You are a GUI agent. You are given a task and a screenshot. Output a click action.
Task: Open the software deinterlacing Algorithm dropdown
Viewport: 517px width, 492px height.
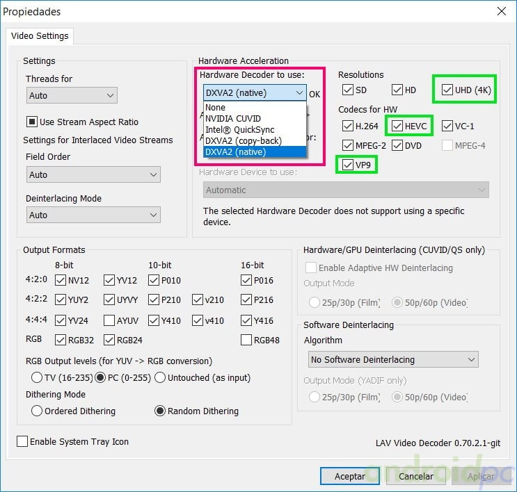pos(393,359)
